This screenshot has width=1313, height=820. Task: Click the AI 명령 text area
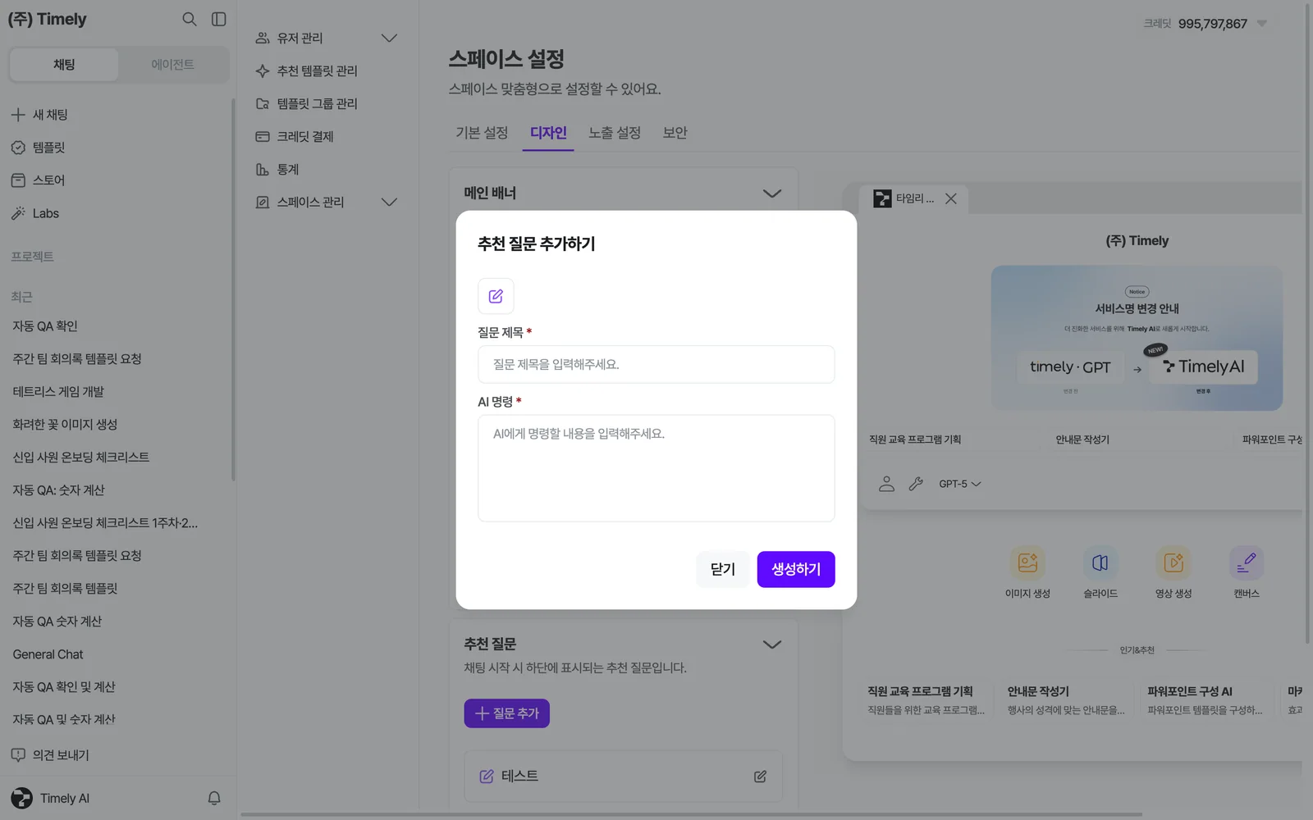[656, 468]
